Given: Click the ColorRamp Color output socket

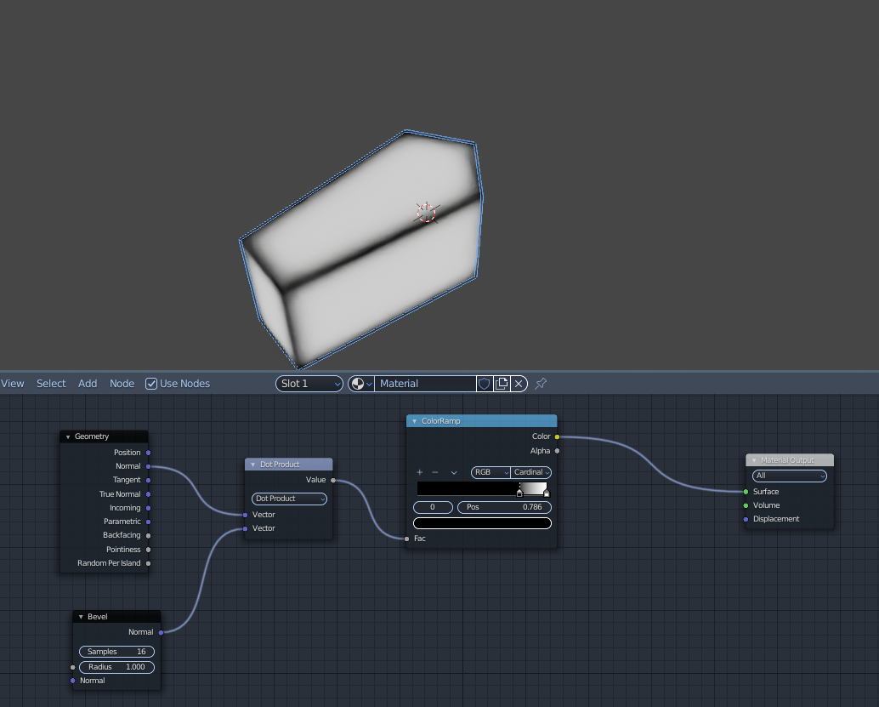Looking at the screenshot, I should click(x=557, y=436).
